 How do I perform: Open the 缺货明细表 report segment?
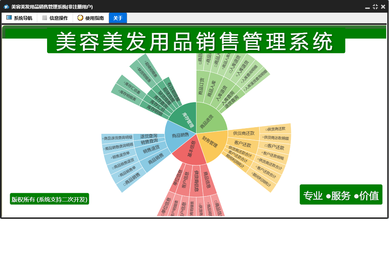pyautogui.click(x=145, y=75)
